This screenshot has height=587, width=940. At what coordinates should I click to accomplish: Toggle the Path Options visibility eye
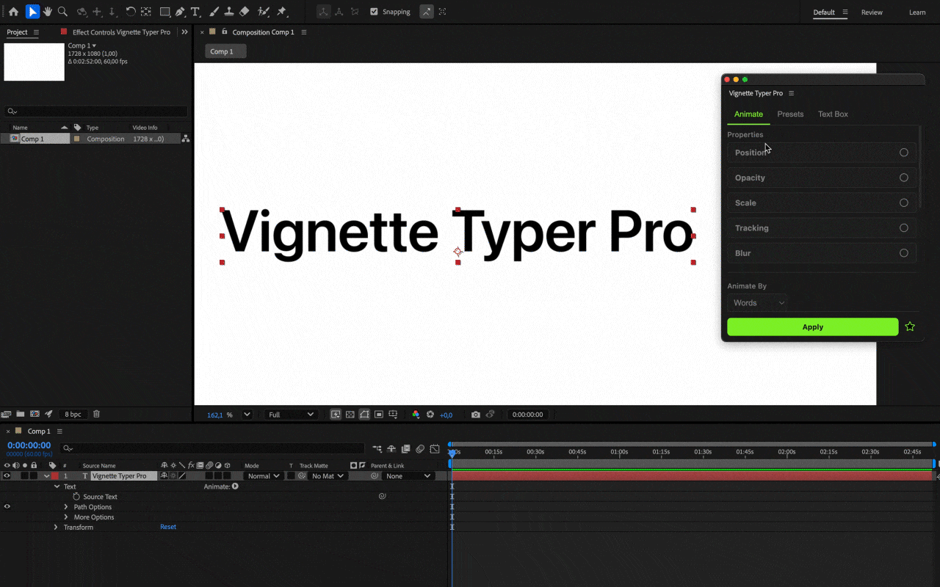point(7,506)
